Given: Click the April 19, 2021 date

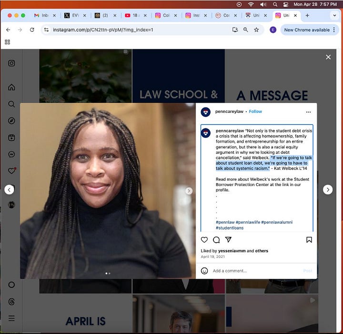Looking at the screenshot, I should (x=212, y=256).
